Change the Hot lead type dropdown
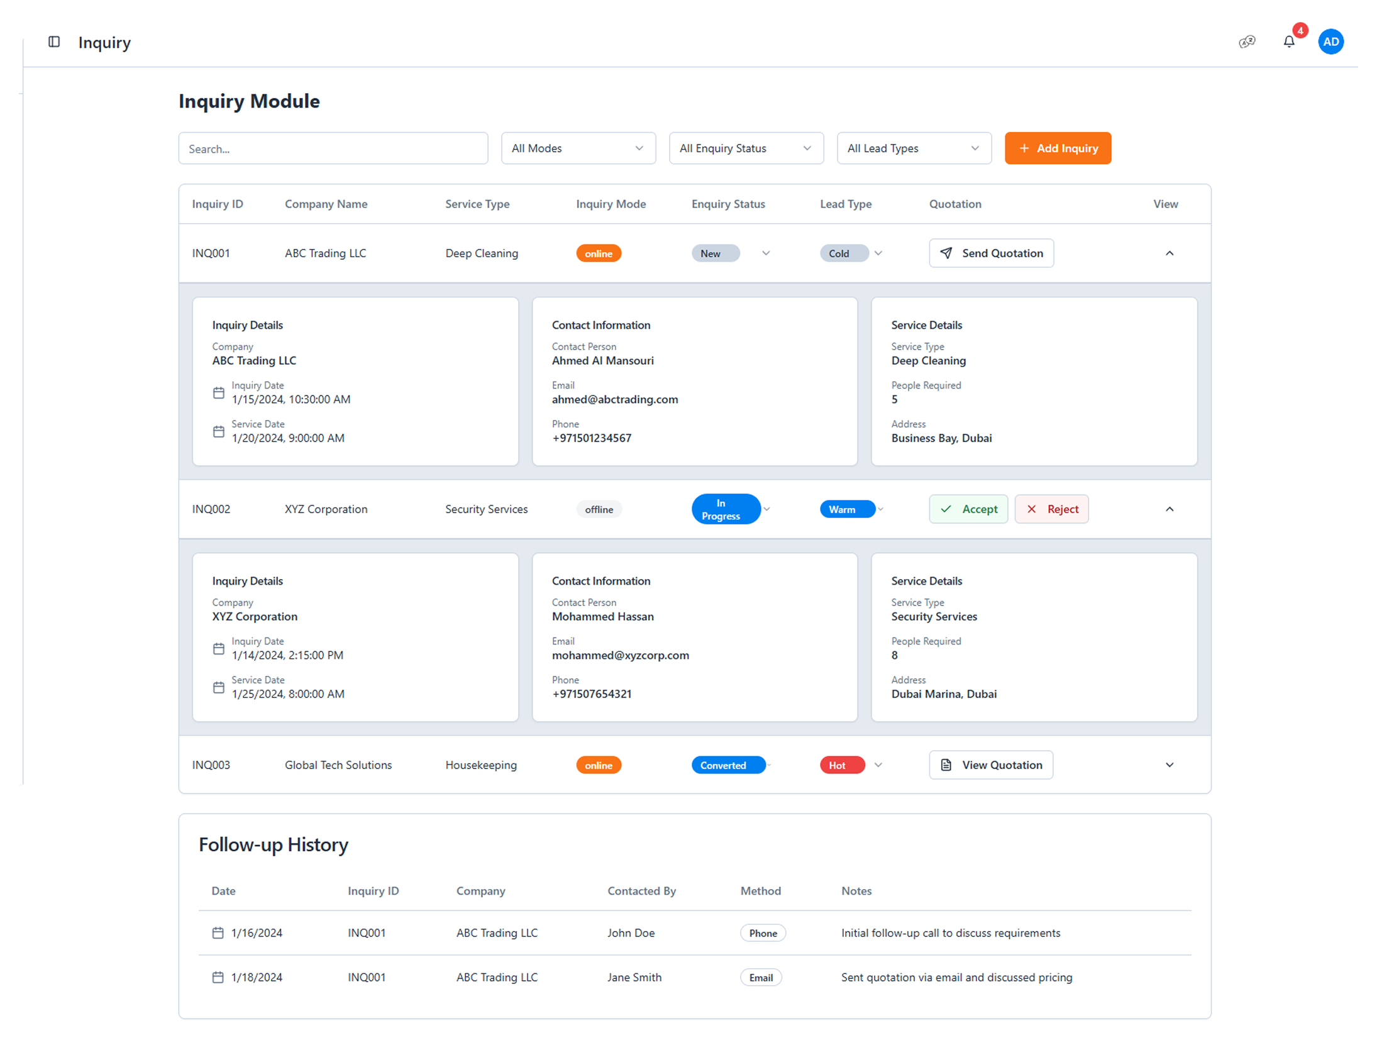This screenshot has height=1045, width=1377. (x=851, y=765)
